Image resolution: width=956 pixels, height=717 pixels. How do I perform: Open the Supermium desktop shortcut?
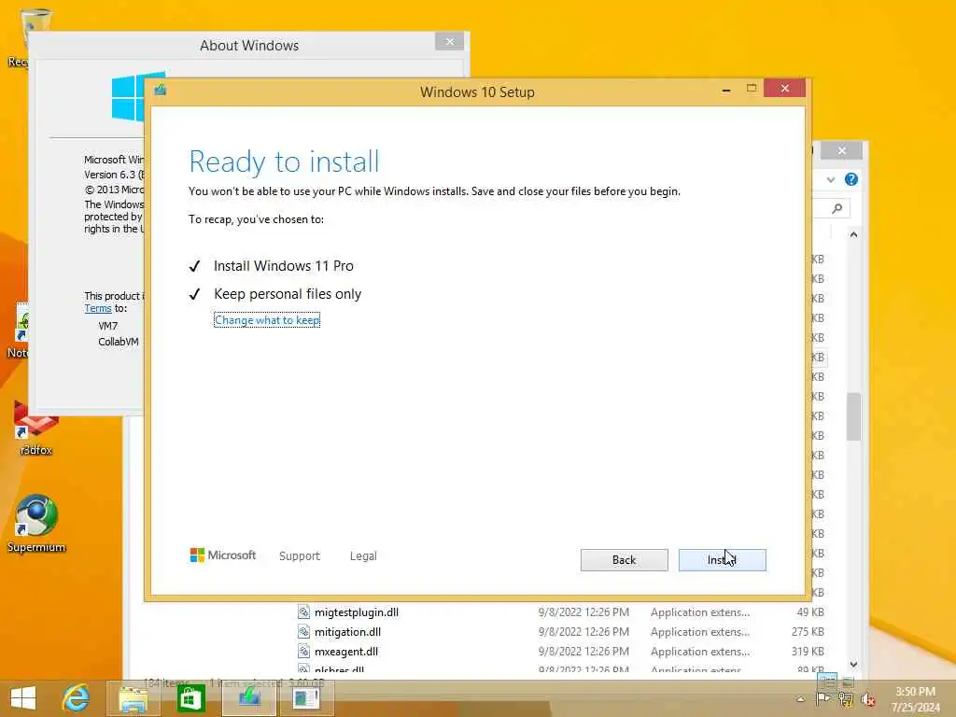point(36,525)
